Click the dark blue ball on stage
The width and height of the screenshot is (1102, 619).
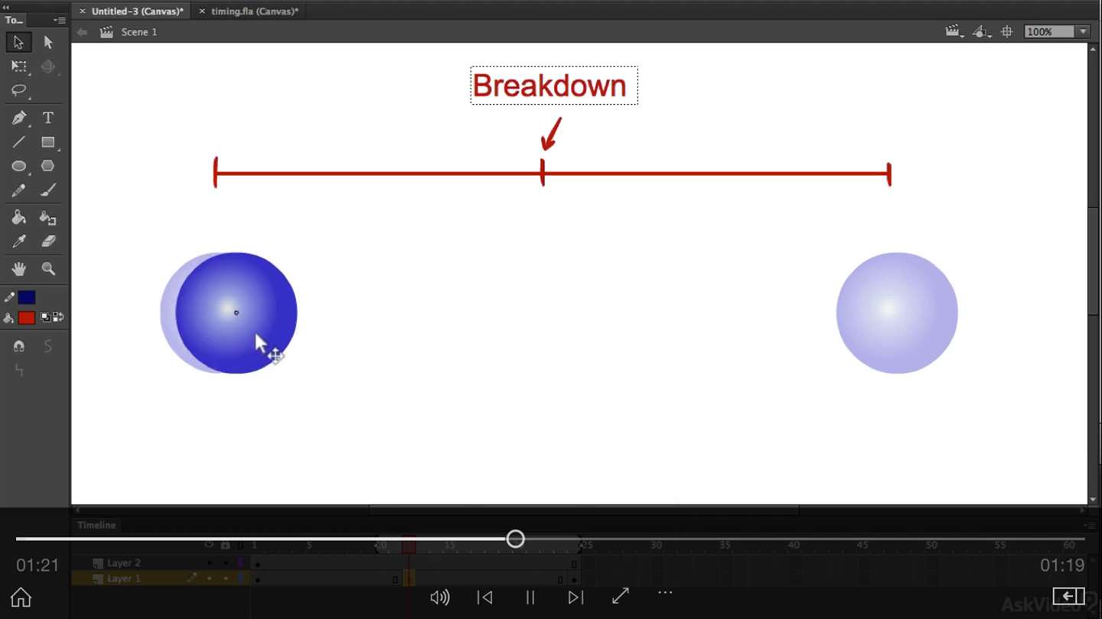236,313
